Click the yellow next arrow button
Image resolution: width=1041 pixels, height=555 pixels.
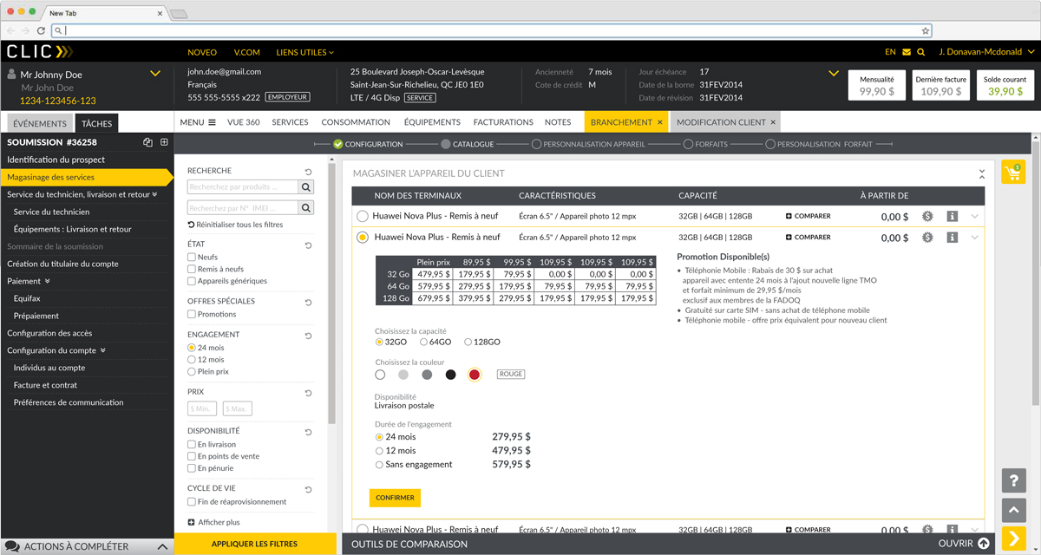pos(1013,539)
